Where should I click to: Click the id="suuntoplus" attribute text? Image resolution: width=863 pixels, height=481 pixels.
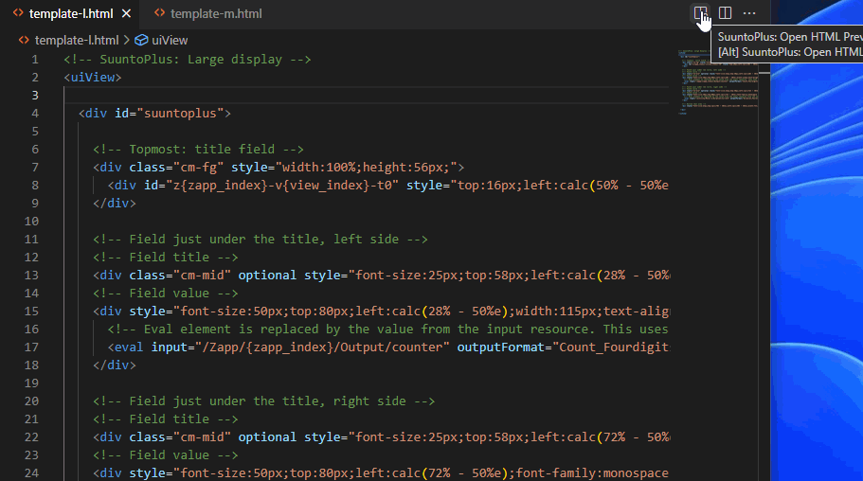tap(169, 114)
